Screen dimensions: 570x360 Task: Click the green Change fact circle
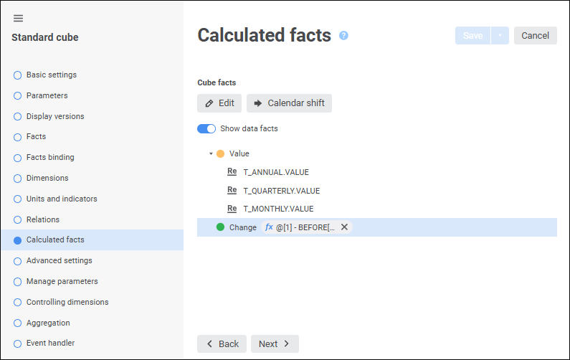coord(220,227)
